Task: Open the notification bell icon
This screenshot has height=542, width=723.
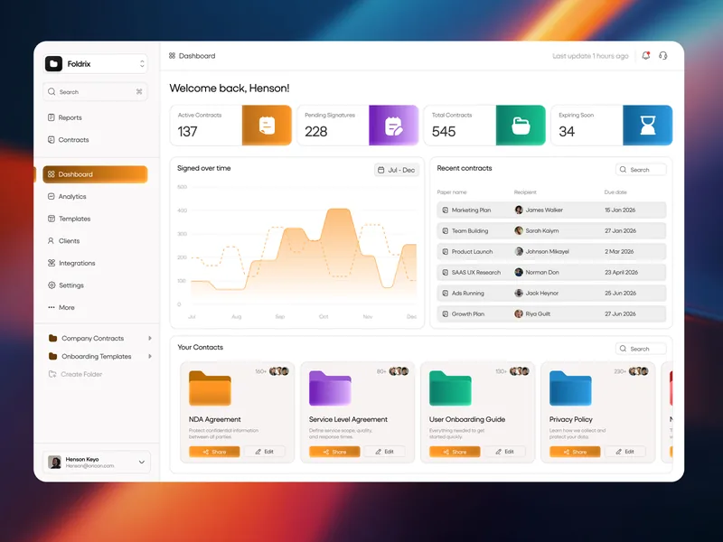Action: point(645,56)
